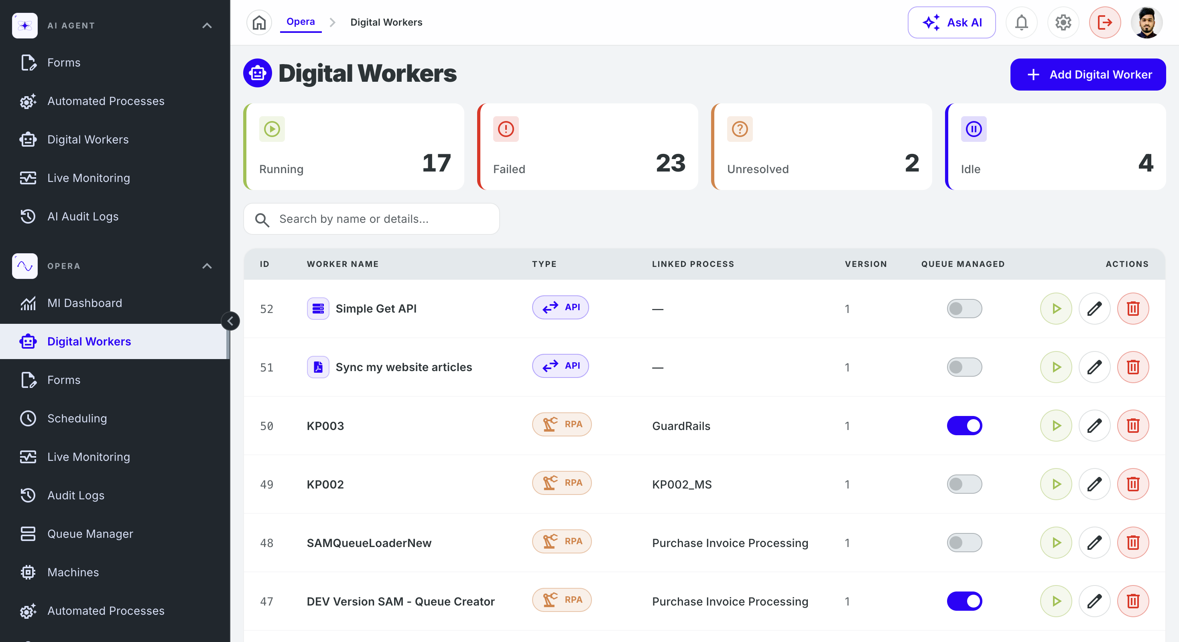This screenshot has width=1179, height=642.
Task: Click the Unresolved status card
Action: coord(821,147)
